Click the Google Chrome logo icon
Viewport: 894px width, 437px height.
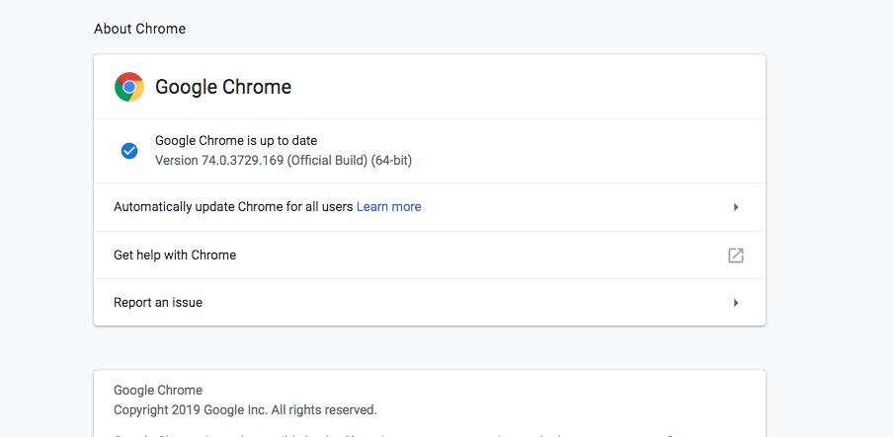pyautogui.click(x=129, y=87)
